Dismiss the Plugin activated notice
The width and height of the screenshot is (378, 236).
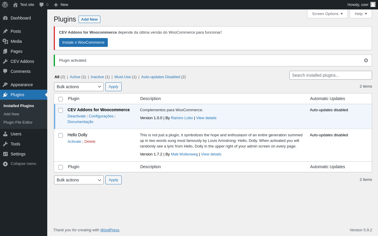click(x=366, y=60)
